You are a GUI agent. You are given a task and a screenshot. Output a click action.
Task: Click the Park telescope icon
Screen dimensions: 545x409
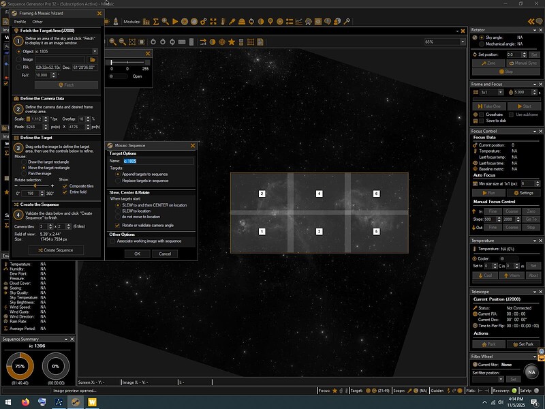click(x=484, y=344)
